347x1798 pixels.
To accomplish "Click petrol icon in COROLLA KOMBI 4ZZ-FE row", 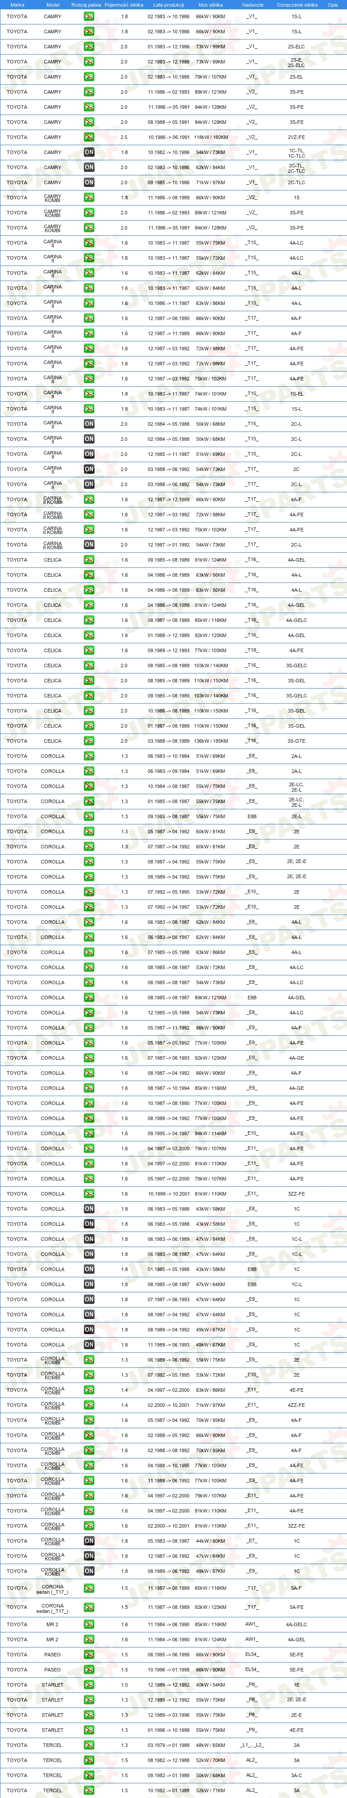I will click(x=89, y=1405).
